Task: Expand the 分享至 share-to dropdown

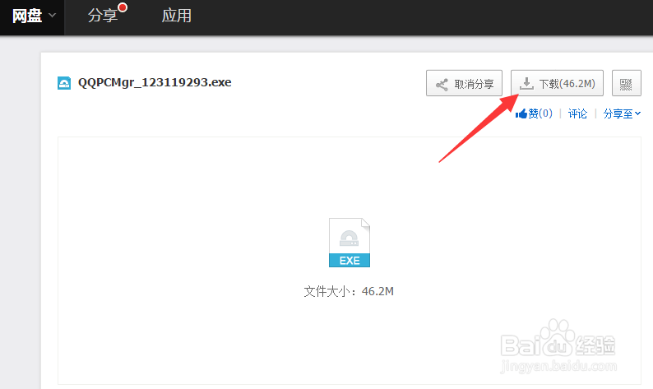Action: [618, 113]
